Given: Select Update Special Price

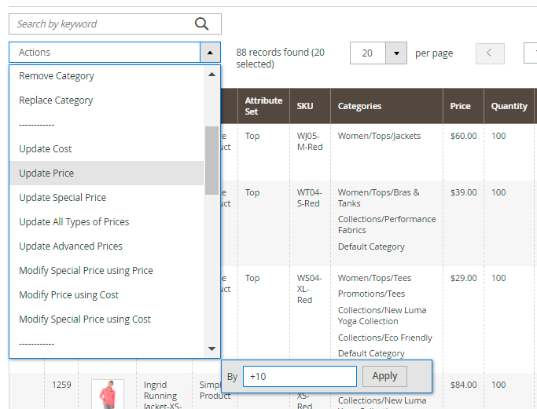Looking at the screenshot, I should pos(63,198).
